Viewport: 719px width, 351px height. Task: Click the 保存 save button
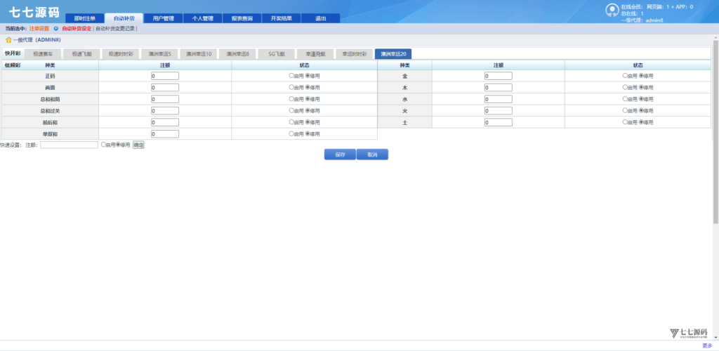(340, 154)
